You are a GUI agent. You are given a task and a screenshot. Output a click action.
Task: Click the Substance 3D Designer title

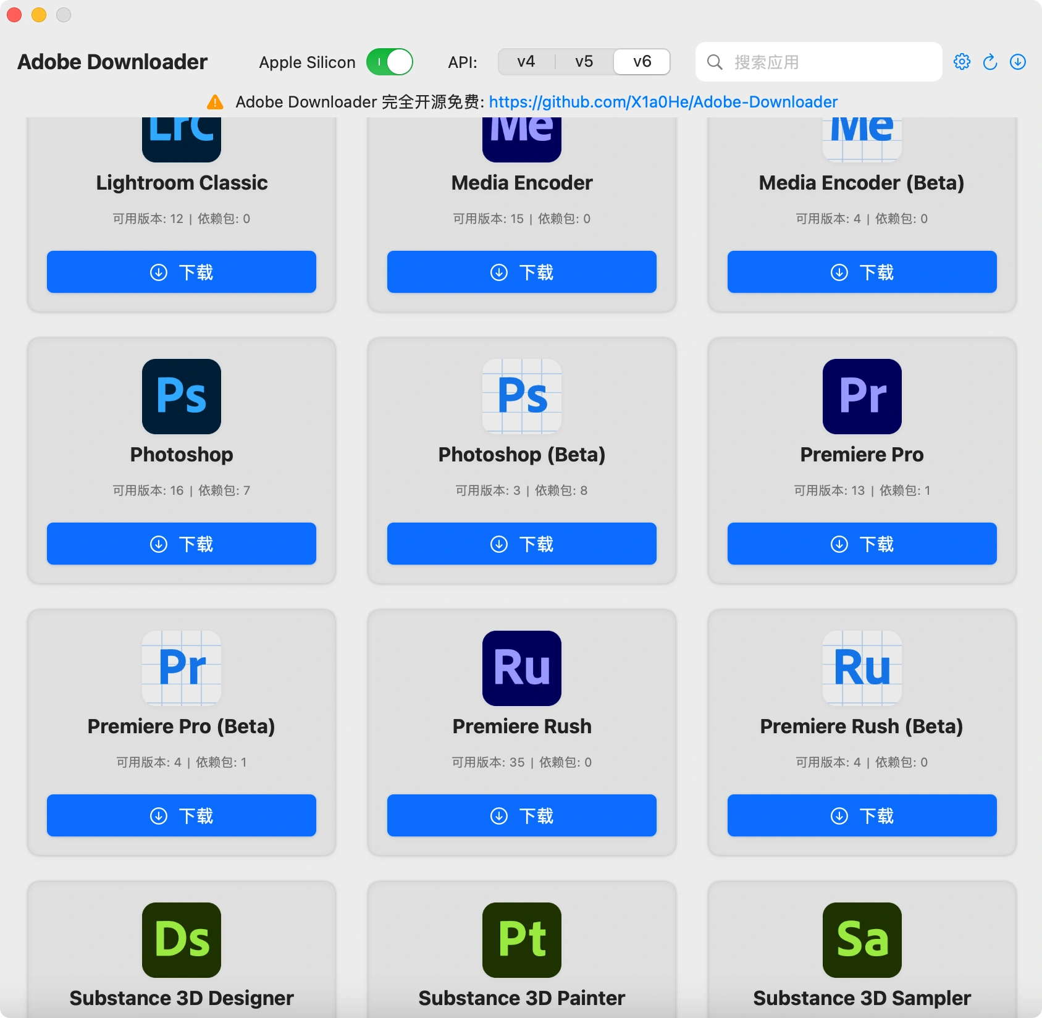click(x=182, y=998)
